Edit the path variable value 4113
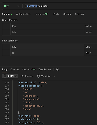 point(90,53)
